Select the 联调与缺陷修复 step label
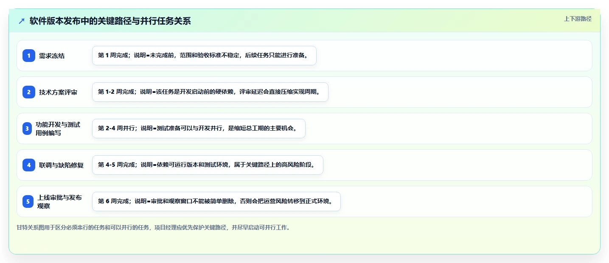 pos(61,165)
